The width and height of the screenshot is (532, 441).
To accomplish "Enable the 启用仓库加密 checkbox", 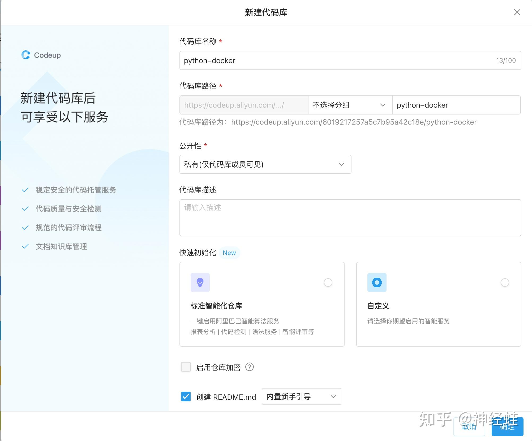I will [186, 367].
